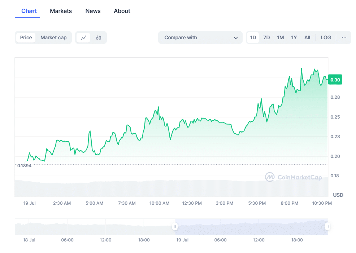Click the green 0.30 current price tag

(x=335, y=80)
